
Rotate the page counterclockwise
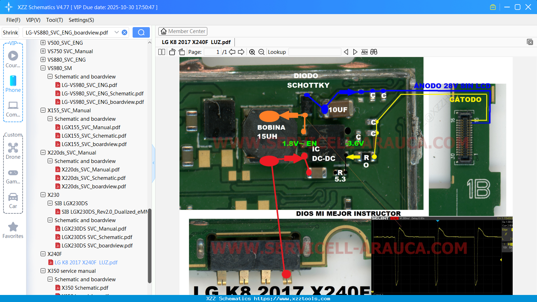[172, 52]
